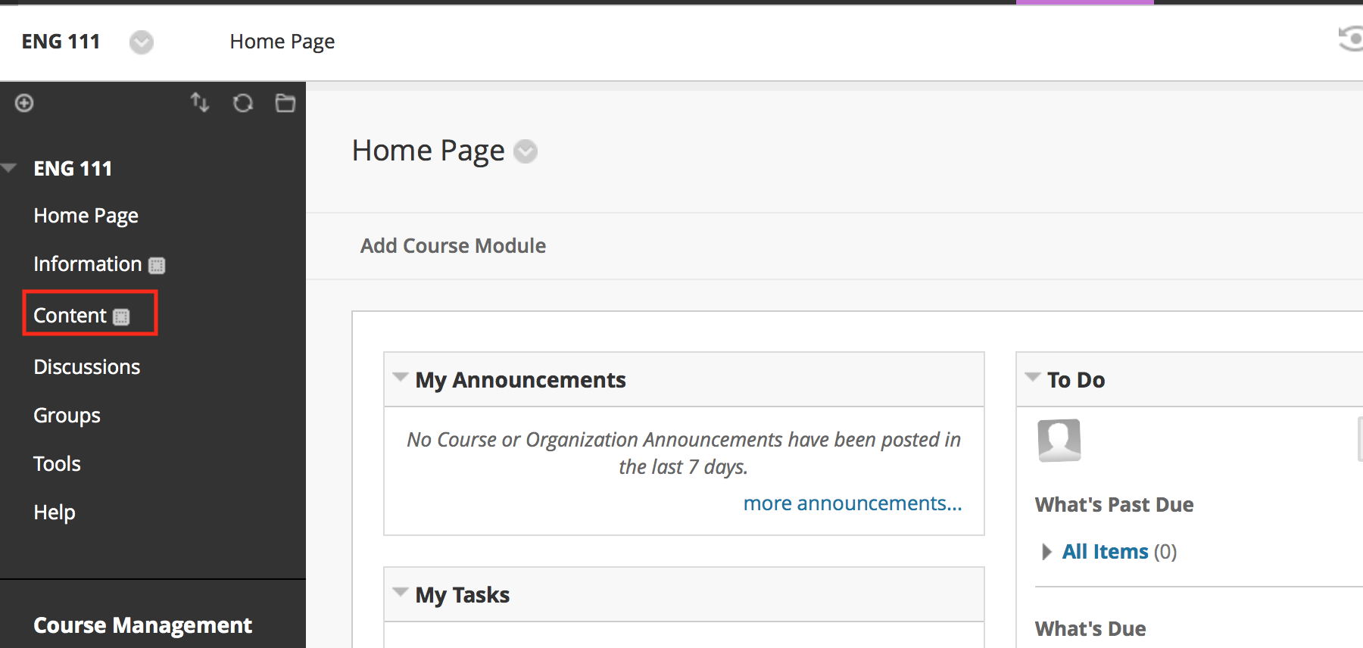1363x648 pixels.
Task: Open Groups in the course menu
Action: [x=67, y=416]
